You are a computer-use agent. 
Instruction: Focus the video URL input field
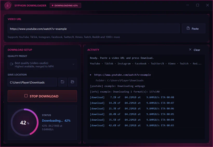[x=94, y=28]
